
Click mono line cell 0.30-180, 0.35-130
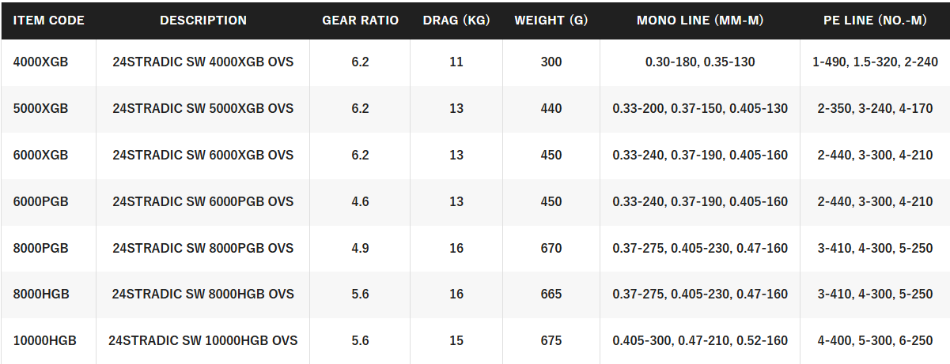[x=700, y=62]
